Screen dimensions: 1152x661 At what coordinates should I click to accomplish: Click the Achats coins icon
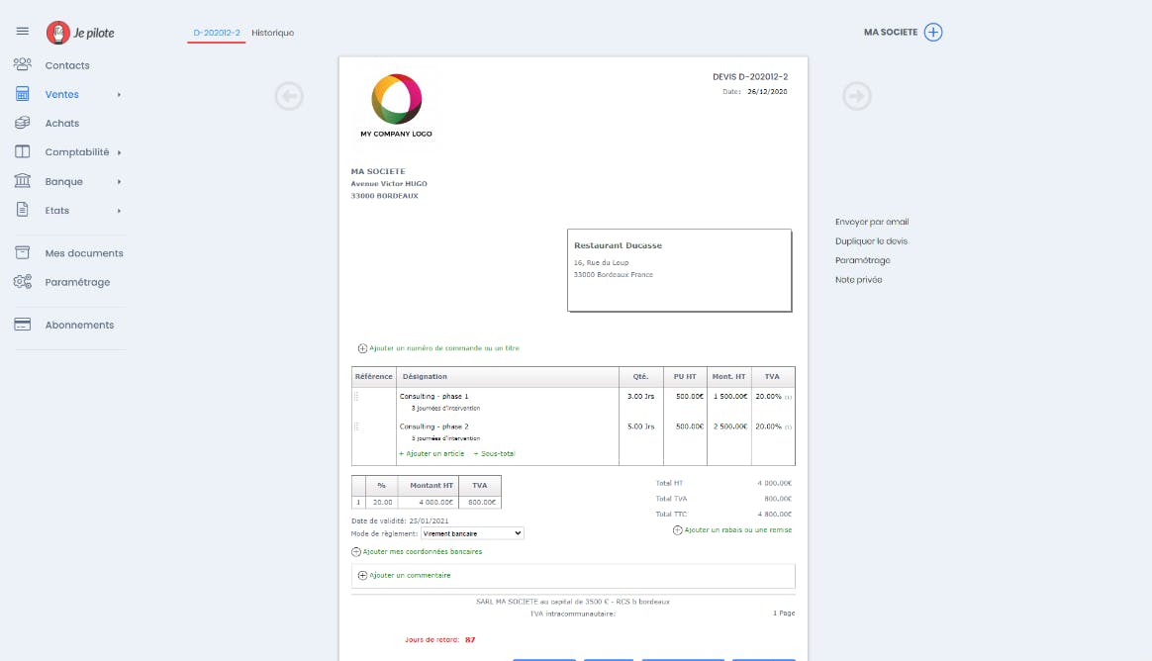(23, 124)
